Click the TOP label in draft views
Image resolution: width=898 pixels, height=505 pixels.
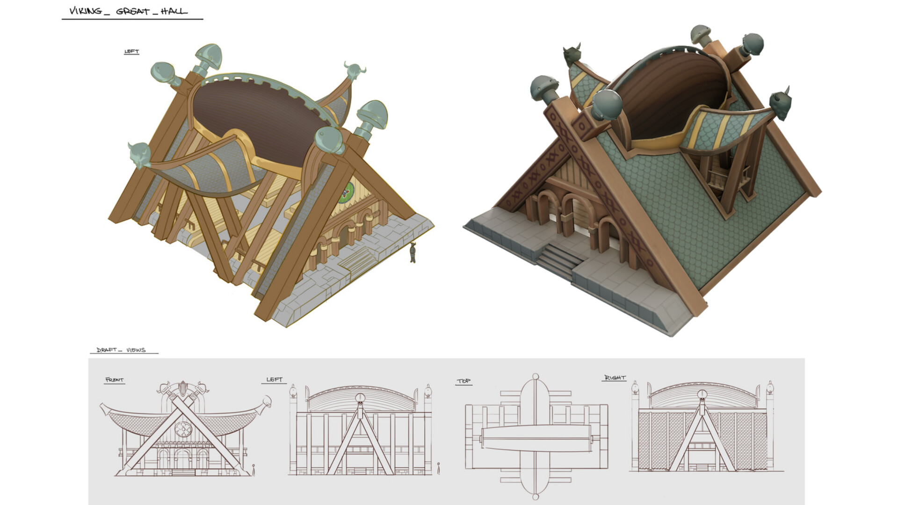click(x=463, y=381)
